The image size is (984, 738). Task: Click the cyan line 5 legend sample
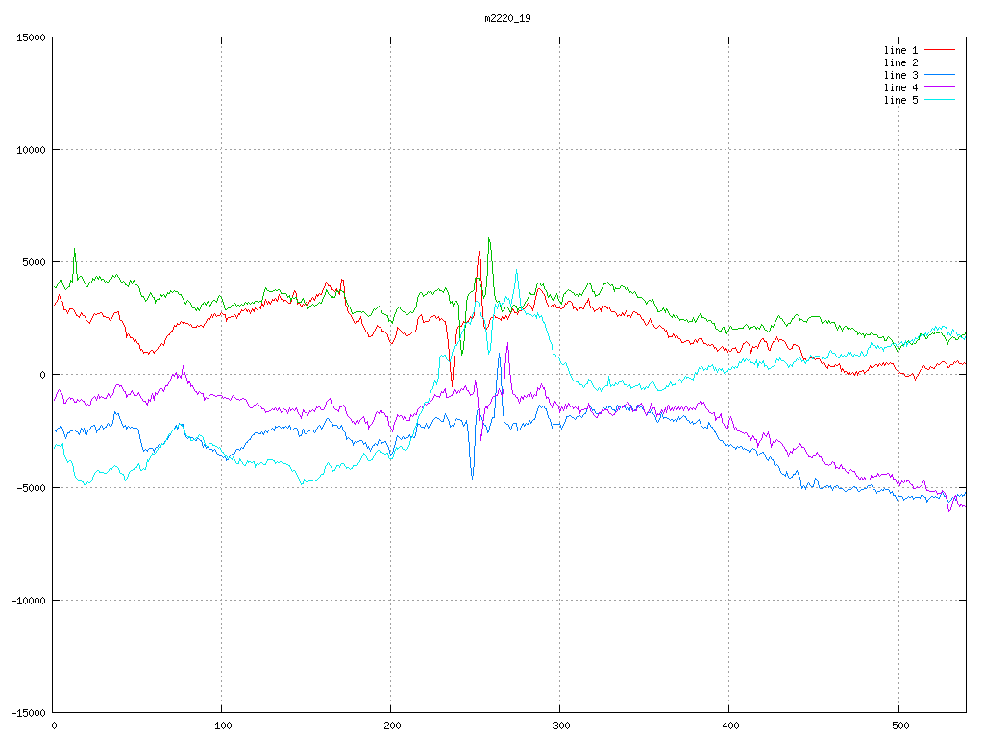[x=940, y=100]
